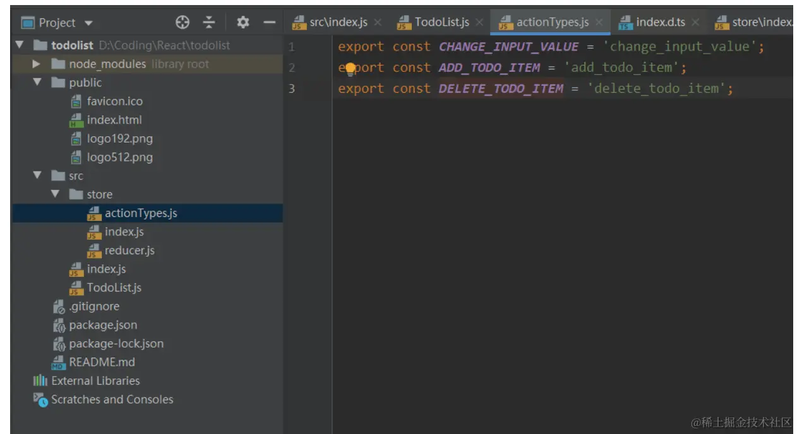Open the Project view dropdown

pos(88,23)
